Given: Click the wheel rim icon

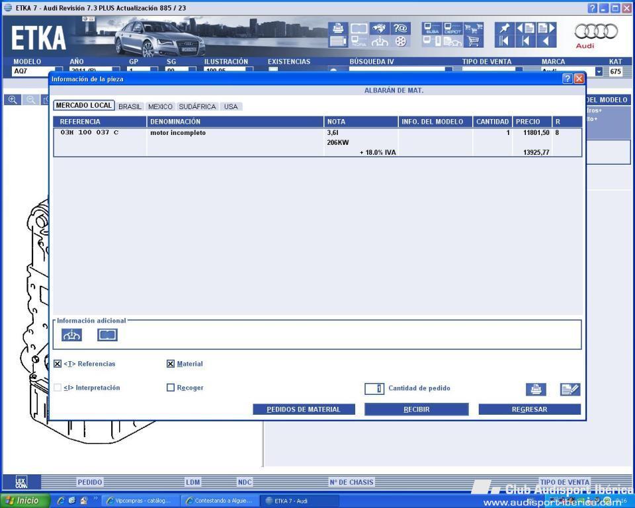Looking at the screenshot, I should pyautogui.click(x=400, y=41).
